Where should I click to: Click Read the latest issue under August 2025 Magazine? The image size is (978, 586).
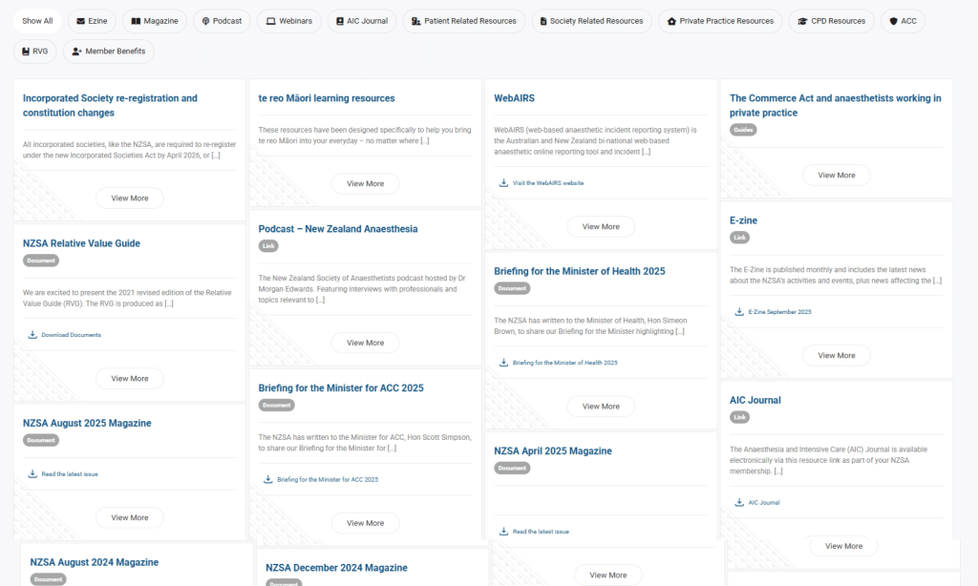point(69,474)
